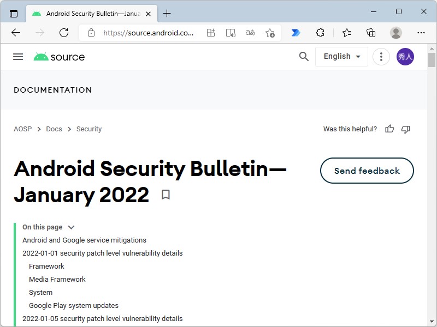Click the Send feedback button

coord(367,171)
